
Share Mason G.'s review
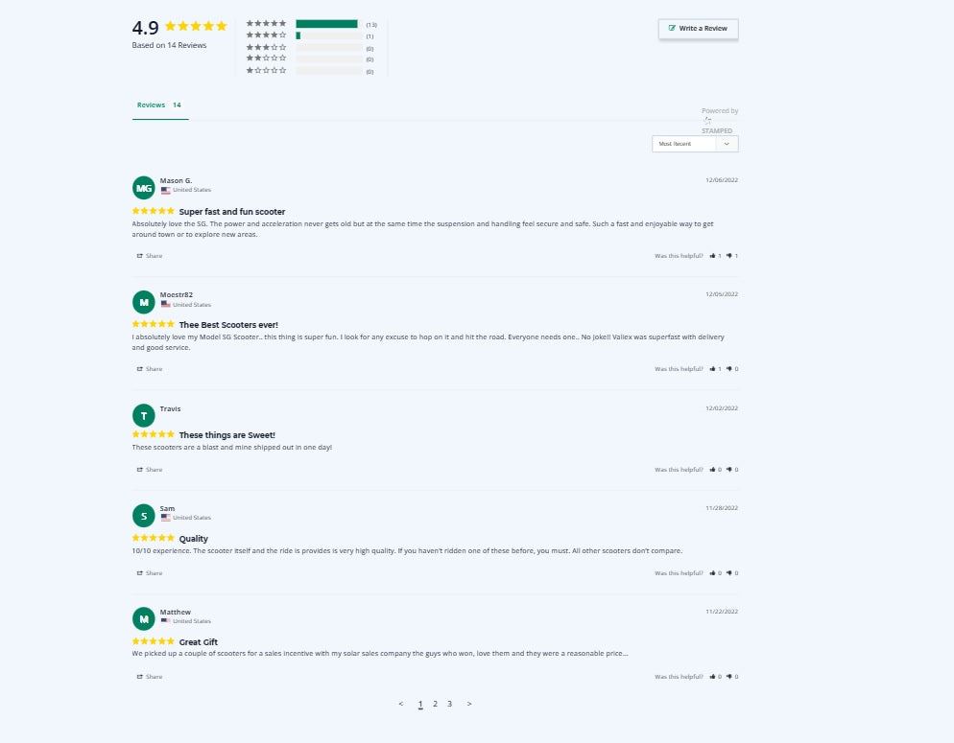(150, 256)
